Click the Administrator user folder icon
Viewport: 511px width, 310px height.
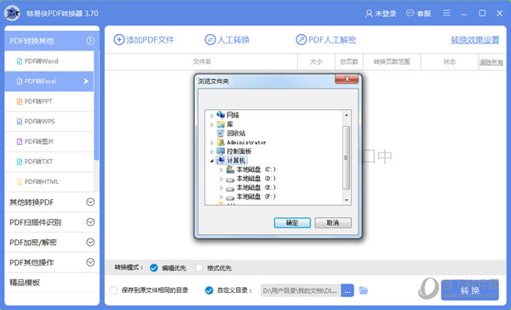(221, 142)
